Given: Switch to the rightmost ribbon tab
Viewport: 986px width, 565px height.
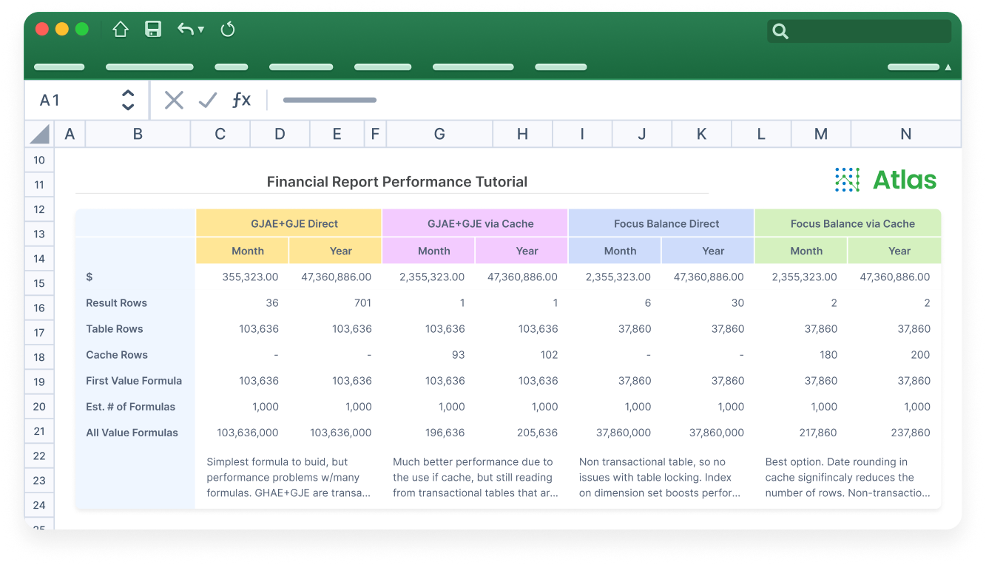Looking at the screenshot, I should (x=913, y=67).
